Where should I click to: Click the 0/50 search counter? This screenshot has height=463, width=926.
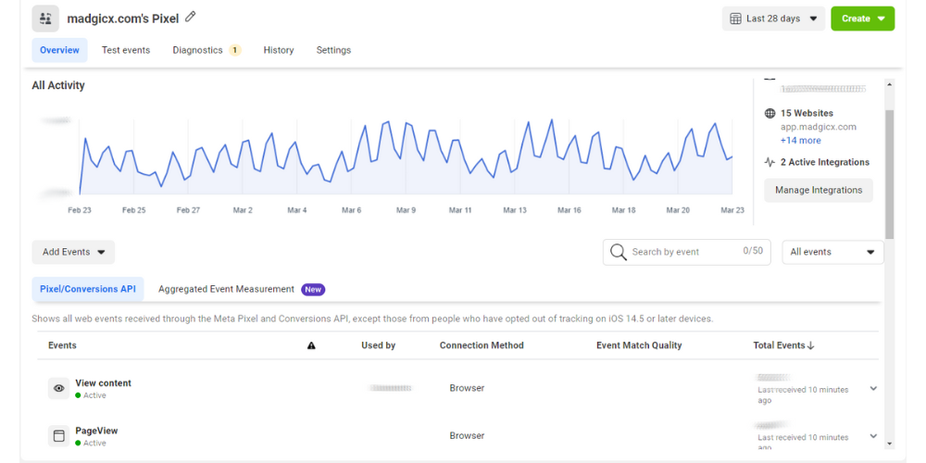tap(753, 251)
